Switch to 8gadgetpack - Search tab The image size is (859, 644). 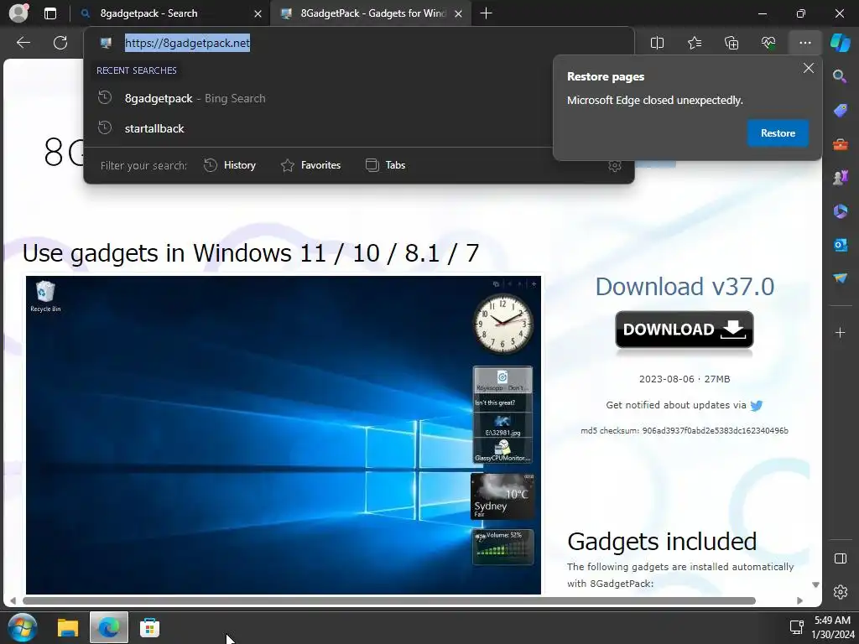point(169,13)
